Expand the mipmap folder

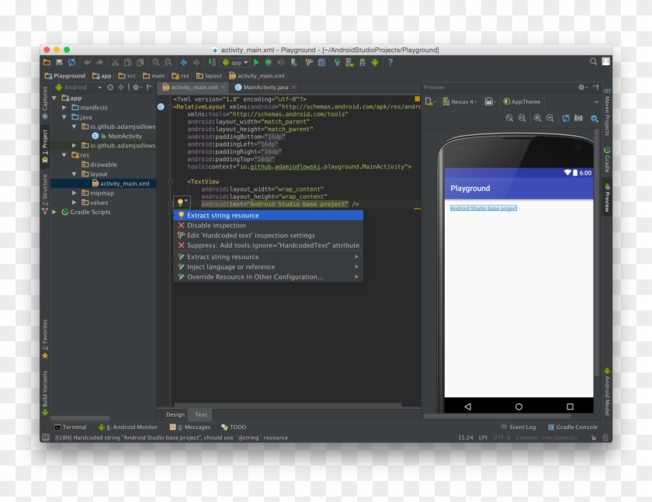(x=74, y=193)
